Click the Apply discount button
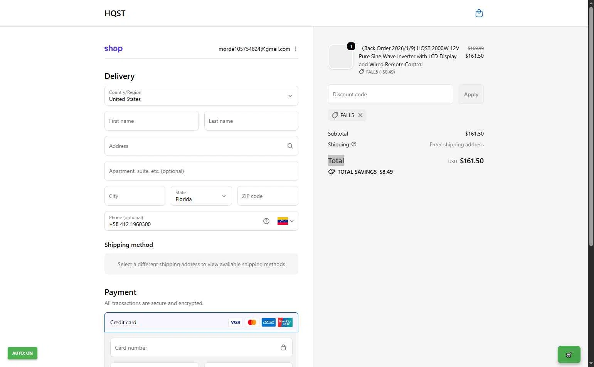 (471, 94)
